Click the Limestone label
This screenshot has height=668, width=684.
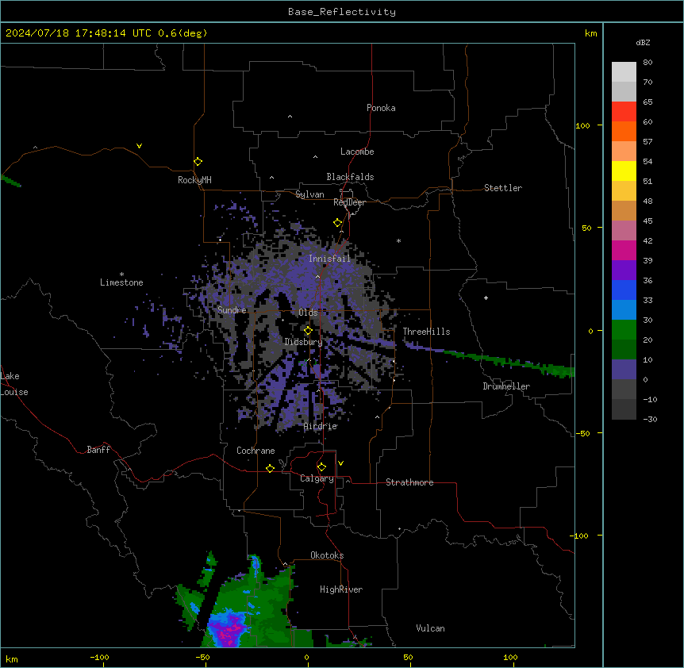(x=121, y=282)
